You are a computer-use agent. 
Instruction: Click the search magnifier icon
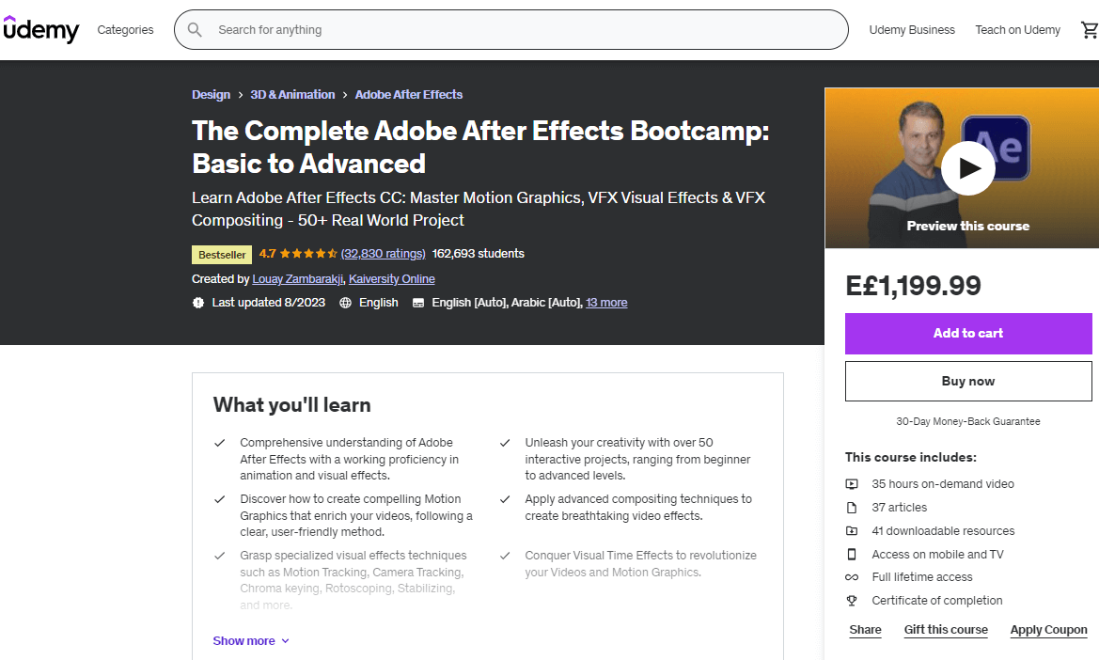(x=195, y=30)
